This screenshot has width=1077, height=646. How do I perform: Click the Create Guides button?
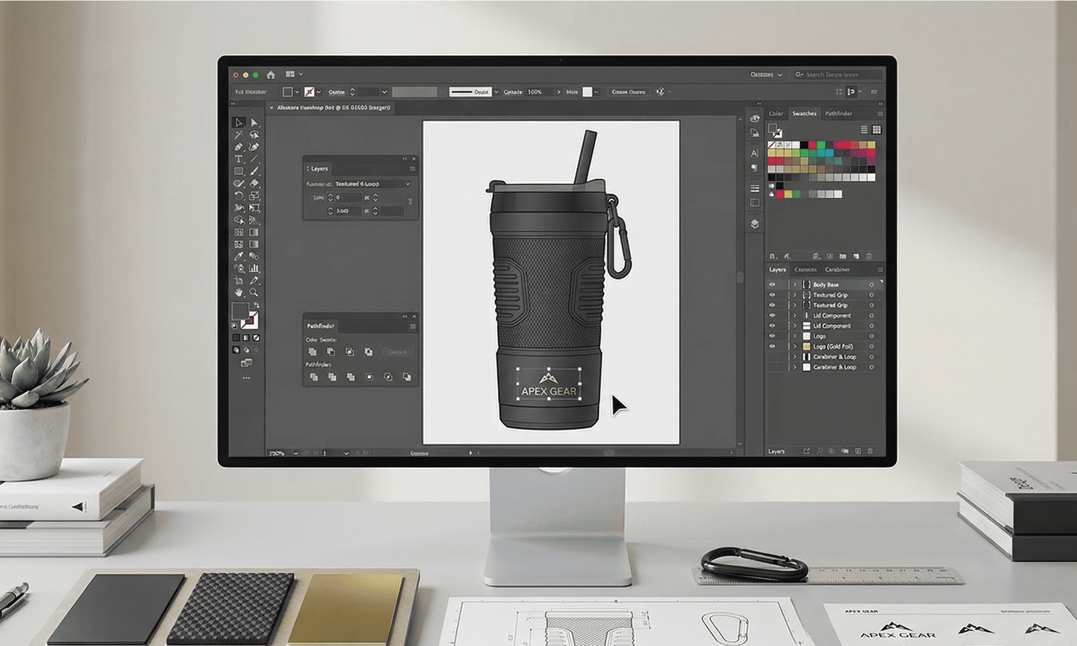coord(628,92)
